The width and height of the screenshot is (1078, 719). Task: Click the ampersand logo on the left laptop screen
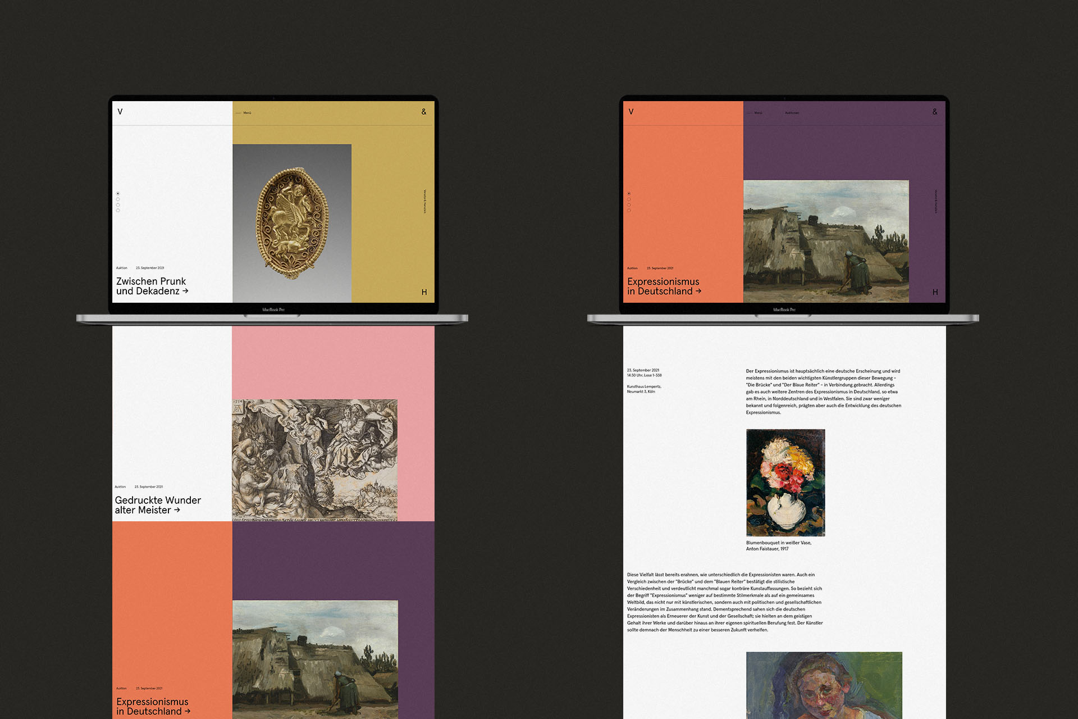(424, 112)
